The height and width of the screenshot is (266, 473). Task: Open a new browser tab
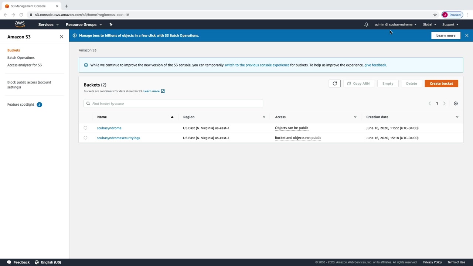[67, 6]
